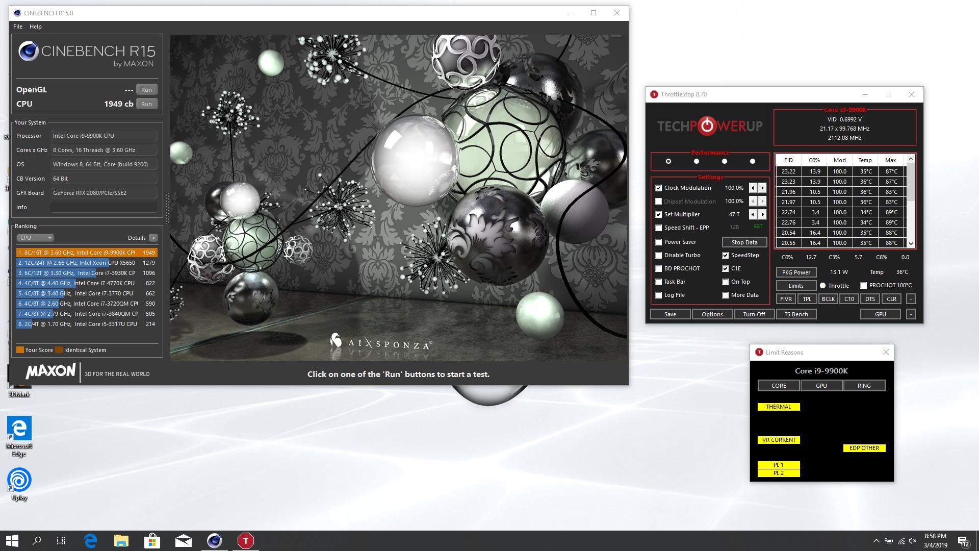
Task: Open the Microsoft Store taskbar icon
Action: 152,541
